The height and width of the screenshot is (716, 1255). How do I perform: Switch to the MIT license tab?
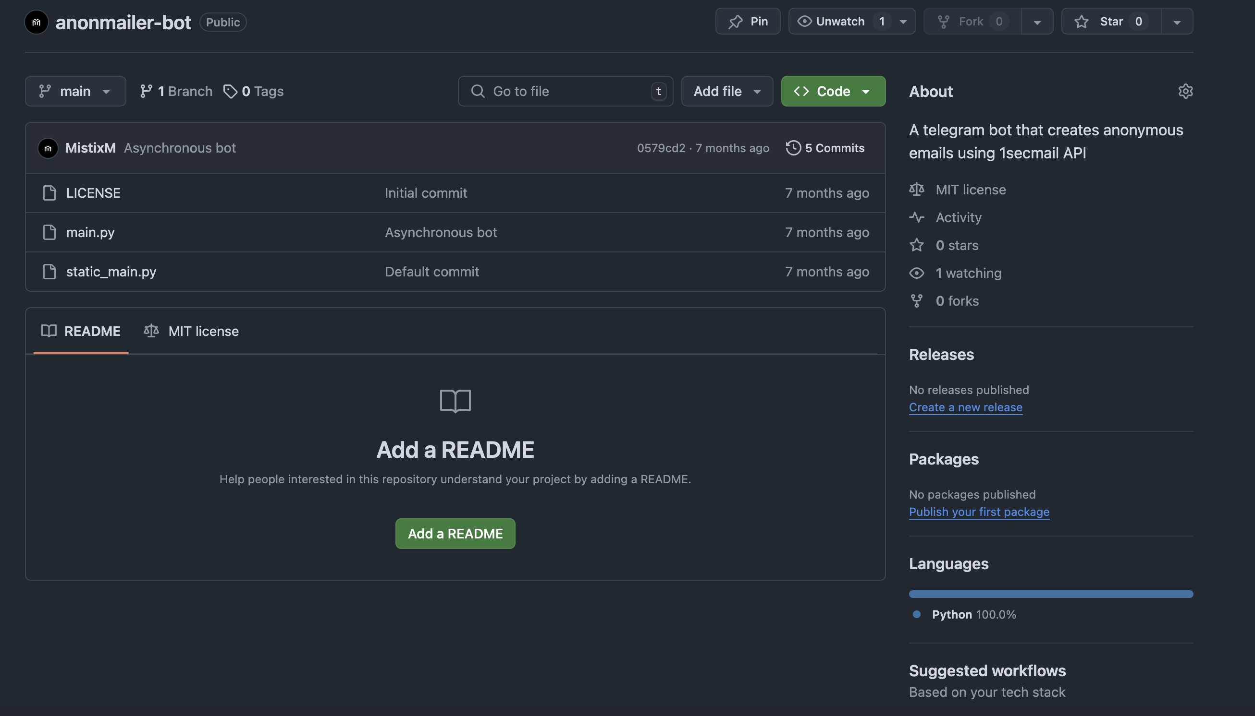point(192,331)
